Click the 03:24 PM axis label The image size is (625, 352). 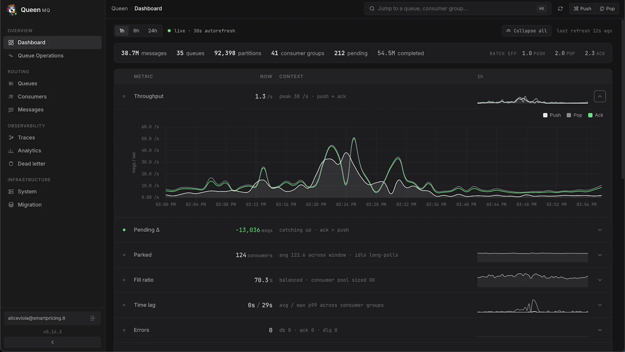click(x=346, y=204)
